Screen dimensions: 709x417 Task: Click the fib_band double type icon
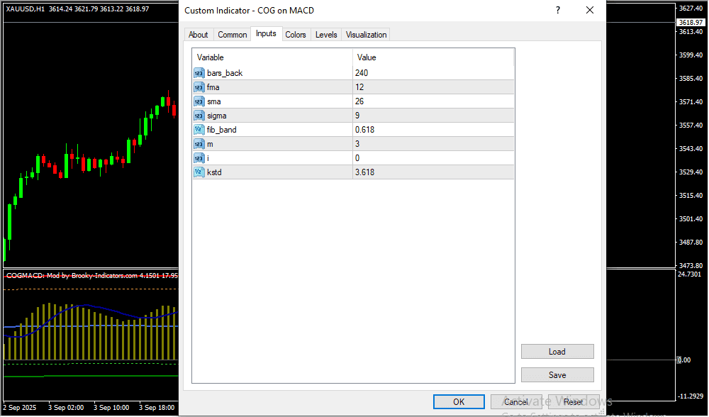[x=199, y=130]
